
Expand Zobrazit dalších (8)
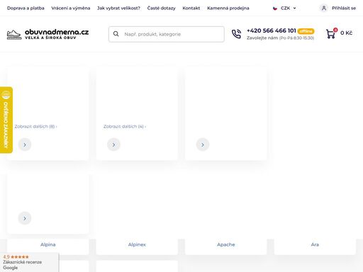(x=35, y=127)
